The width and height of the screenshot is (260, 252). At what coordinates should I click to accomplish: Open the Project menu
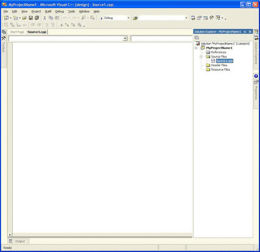coord(36,11)
